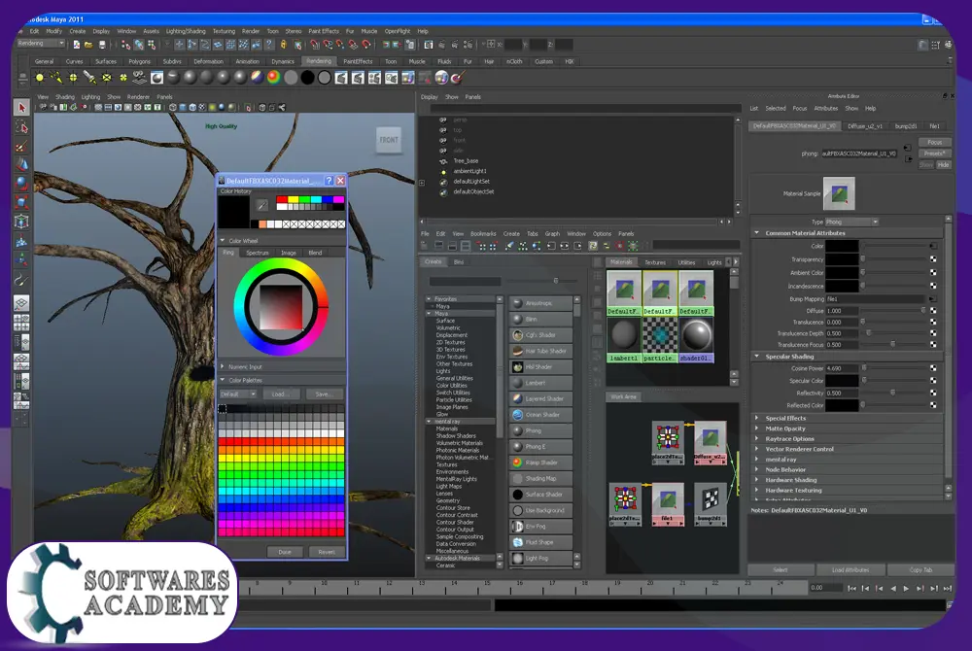
Task: Click the help question mark in color dialog
Action: tap(329, 181)
